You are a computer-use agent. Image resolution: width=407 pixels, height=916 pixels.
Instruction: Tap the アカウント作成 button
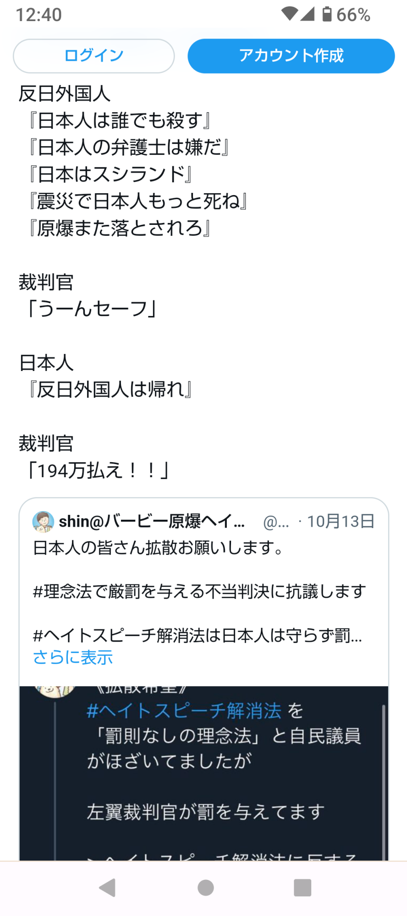pyautogui.click(x=291, y=56)
